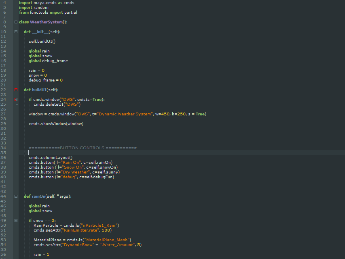Click the red change marker beside def buildUI
This screenshot has height=259, width=345.
[x=17, y=90]
